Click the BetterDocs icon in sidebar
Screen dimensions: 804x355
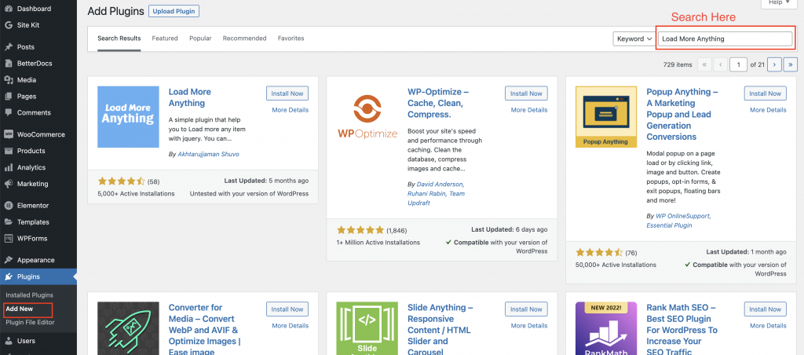(x=8, y=64)
